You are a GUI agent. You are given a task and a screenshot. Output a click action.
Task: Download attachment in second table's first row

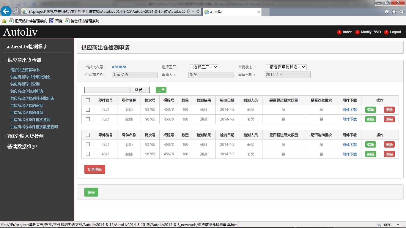350,145
